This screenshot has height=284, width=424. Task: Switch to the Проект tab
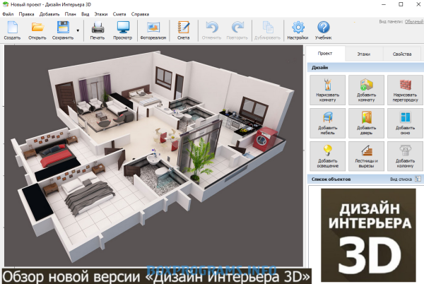coord(325,54)
